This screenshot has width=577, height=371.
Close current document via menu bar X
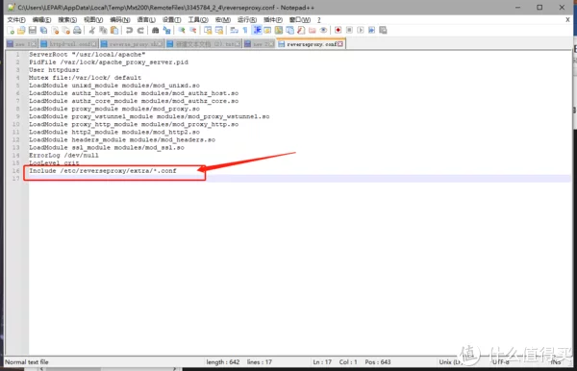click(567, 20)
